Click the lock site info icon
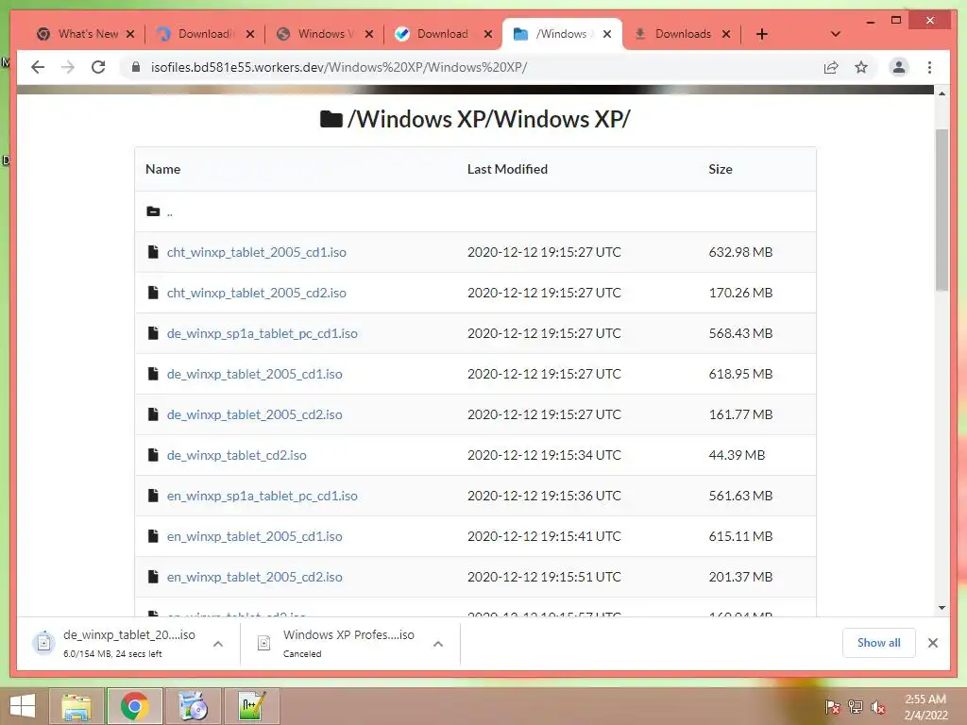967x725 pixels. click(x=136, y=67)
